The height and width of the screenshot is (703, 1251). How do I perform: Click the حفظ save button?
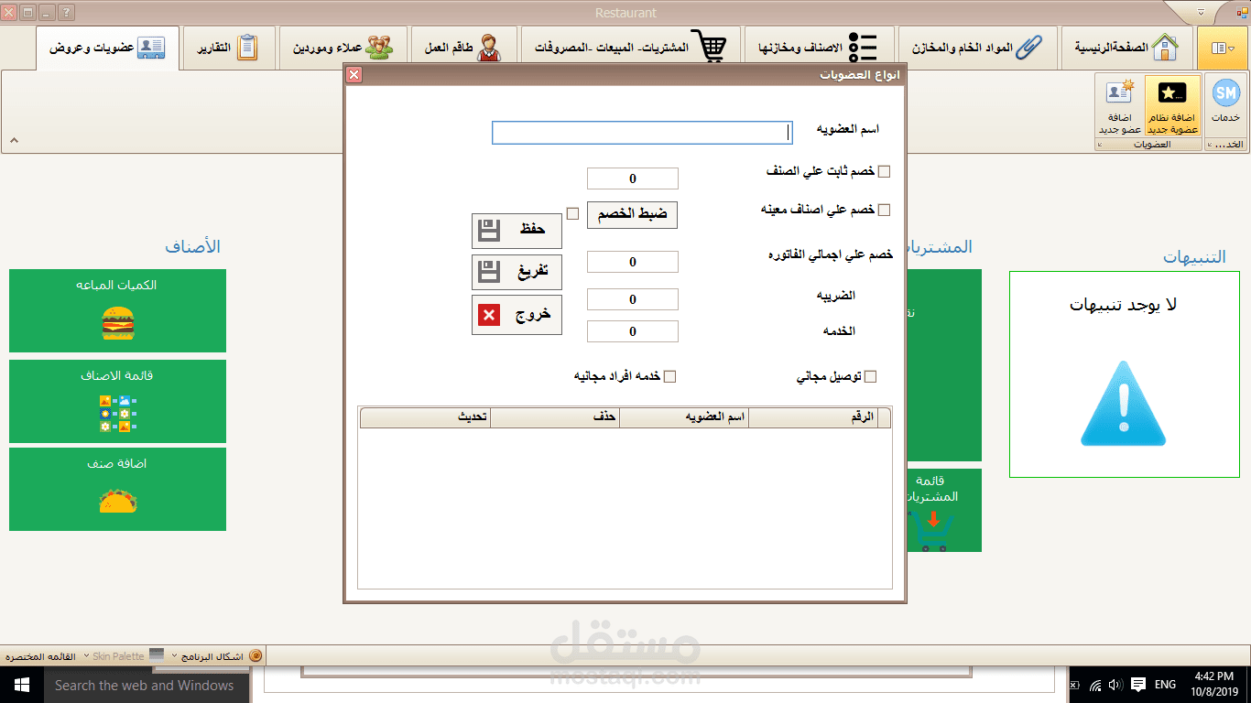pyautogui.click(x=517, y=231)
